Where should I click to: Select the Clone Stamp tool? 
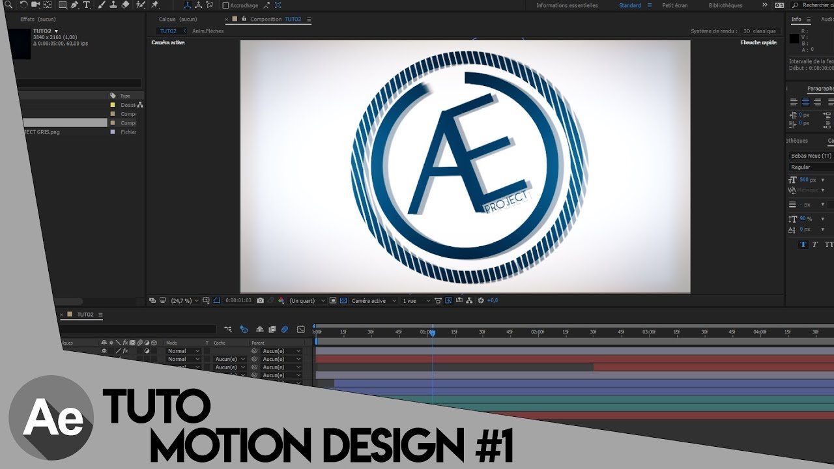[x=113, y=5]
